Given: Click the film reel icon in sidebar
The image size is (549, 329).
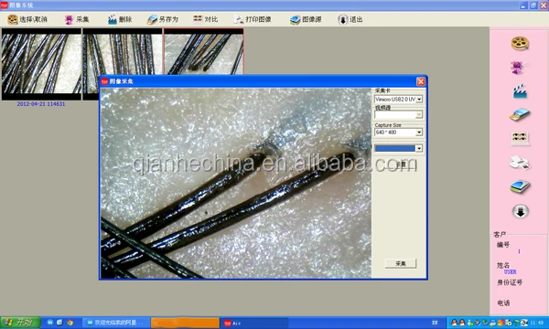Looking at the screenshot, I should coord(520,44).
